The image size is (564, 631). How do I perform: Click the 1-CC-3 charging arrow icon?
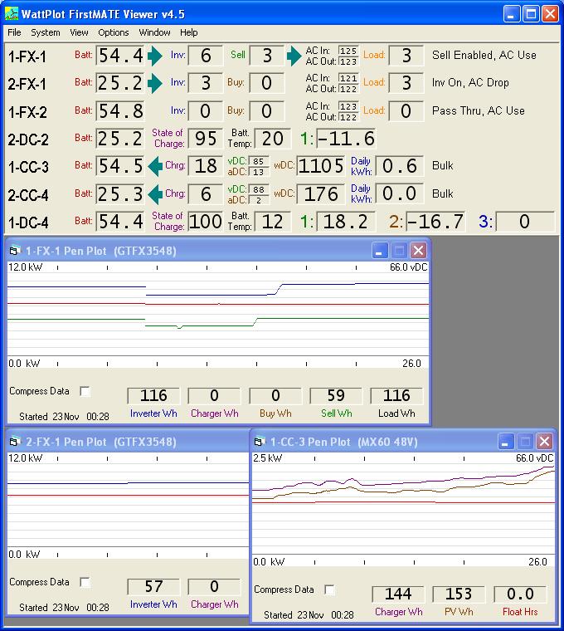pos(155,166)
